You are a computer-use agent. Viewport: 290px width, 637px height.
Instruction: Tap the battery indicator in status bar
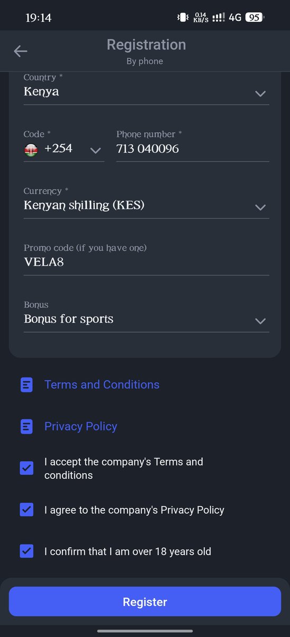(255, 18)
